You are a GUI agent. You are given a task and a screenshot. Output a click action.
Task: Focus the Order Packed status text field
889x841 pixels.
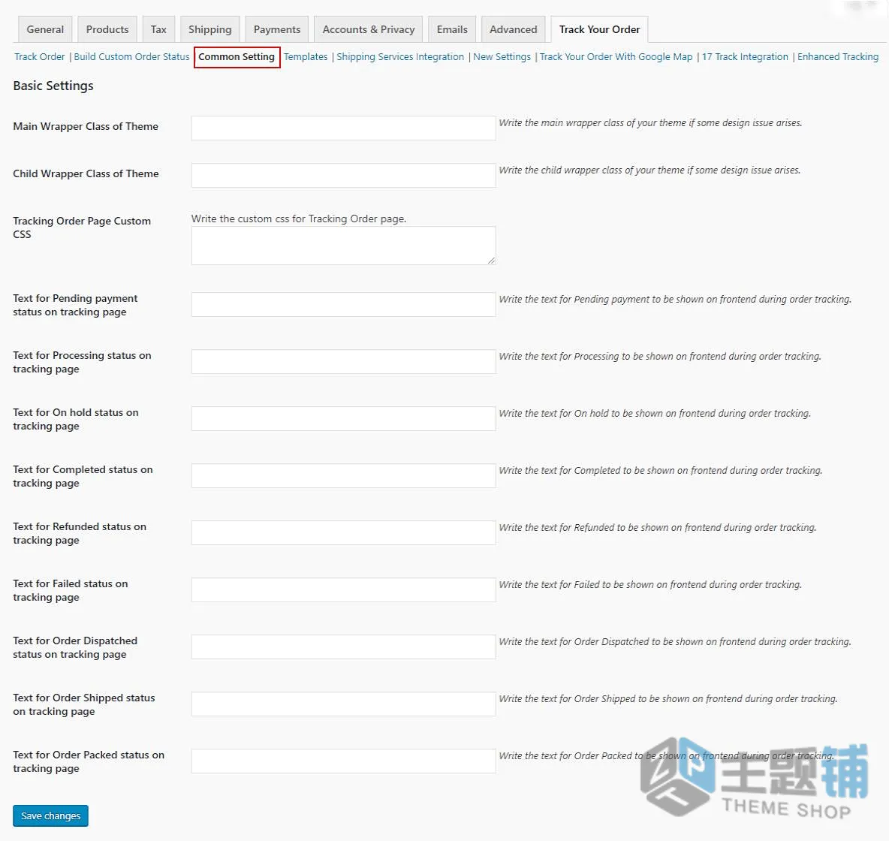click(x=344, y=761)
